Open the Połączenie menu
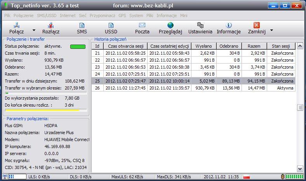 click(24, 16)
